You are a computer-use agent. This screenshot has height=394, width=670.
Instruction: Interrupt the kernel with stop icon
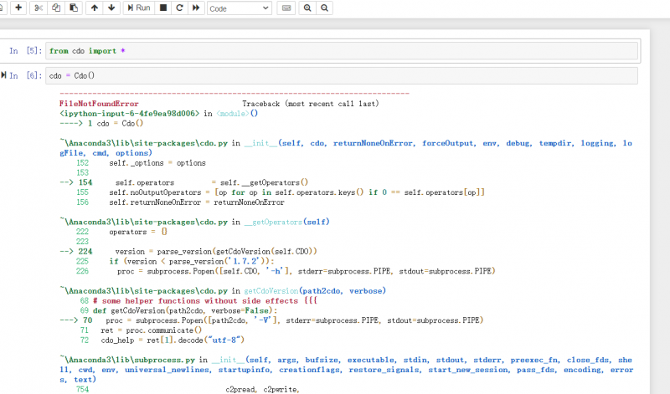pos(163,8)
